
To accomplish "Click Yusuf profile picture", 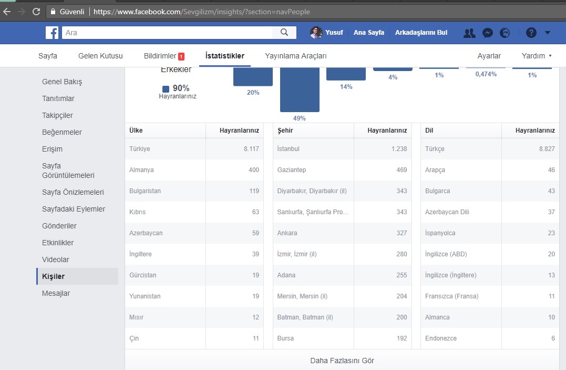I will [x=316, y=33].
